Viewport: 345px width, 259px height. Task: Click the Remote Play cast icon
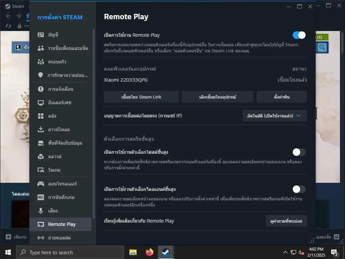point(41,224)
